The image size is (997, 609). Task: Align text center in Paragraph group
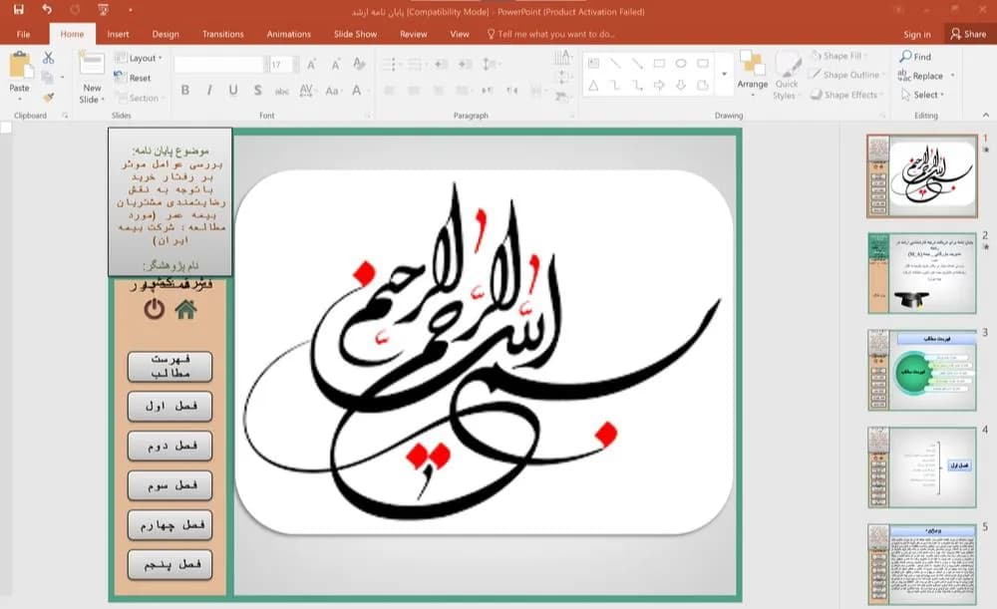point(414,91)
